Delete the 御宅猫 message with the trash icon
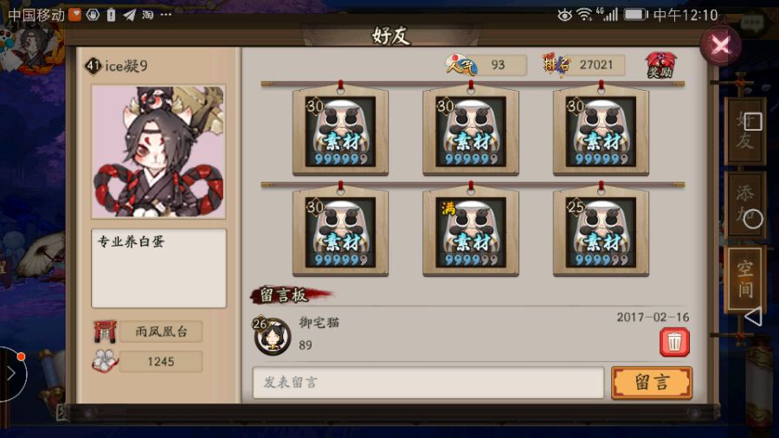 (674, 342)
